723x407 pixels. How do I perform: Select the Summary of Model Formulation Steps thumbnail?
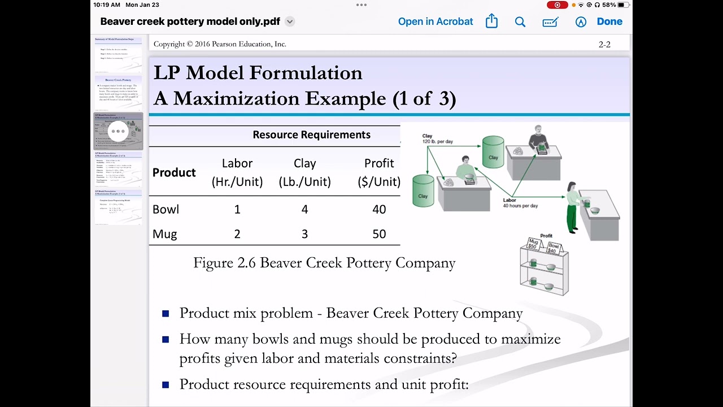pyautogui.click(x=118, y=55)
